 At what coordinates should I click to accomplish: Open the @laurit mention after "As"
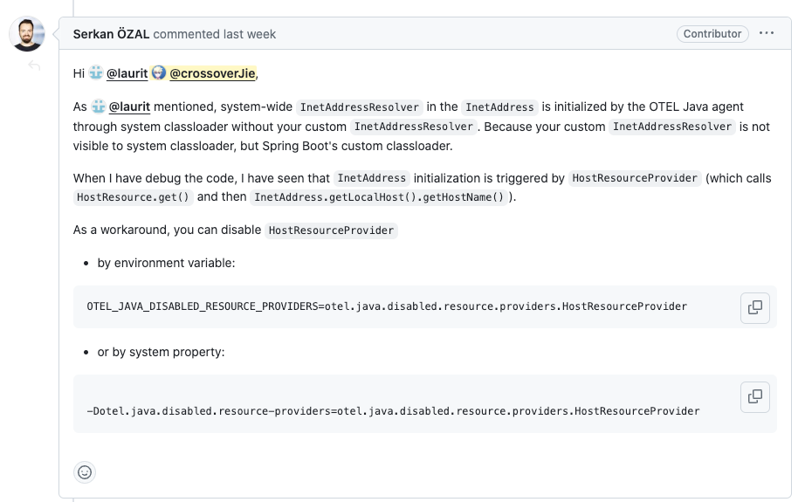pyautogui.click(x=129, y=107)
